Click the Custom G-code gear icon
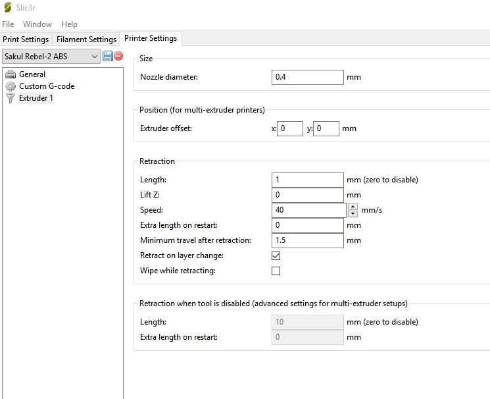490x399 pixels. [11, 86]
